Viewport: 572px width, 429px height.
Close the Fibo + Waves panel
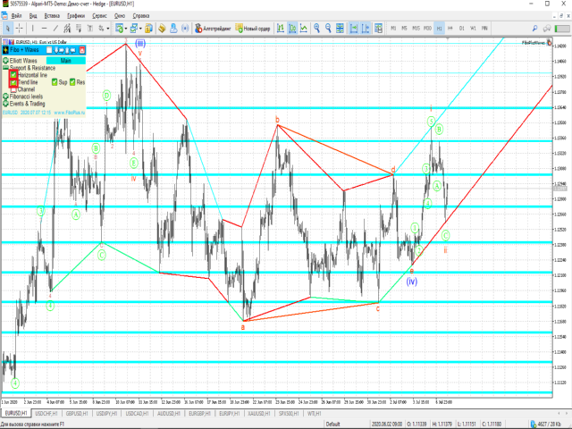[x=81, y=50]
